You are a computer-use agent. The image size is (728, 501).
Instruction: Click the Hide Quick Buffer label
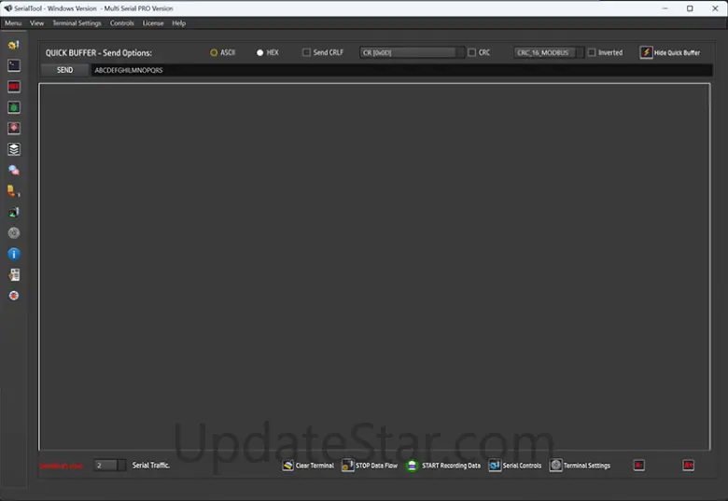677,53
